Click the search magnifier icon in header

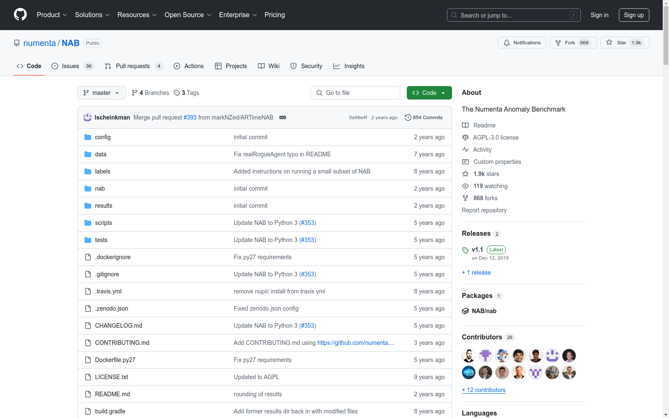(454, 15)
